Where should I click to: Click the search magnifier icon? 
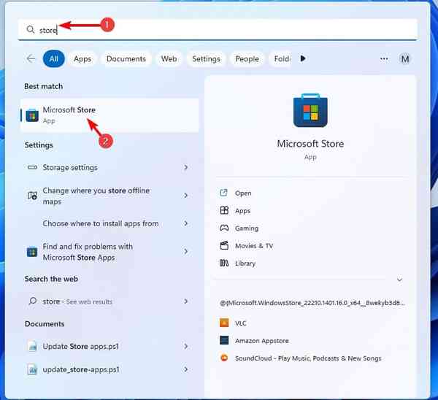[x=30, y=29]
